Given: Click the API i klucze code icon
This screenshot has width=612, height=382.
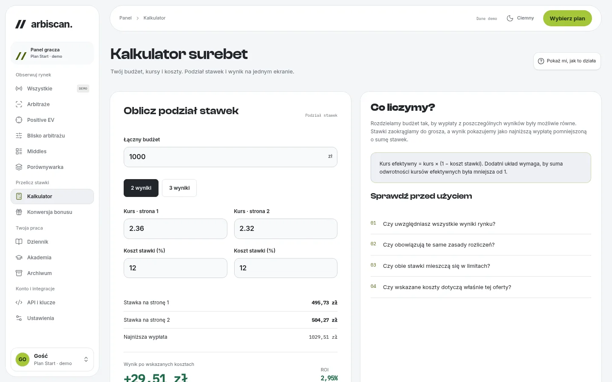Looking at the screenshot, I should point(19,303).
